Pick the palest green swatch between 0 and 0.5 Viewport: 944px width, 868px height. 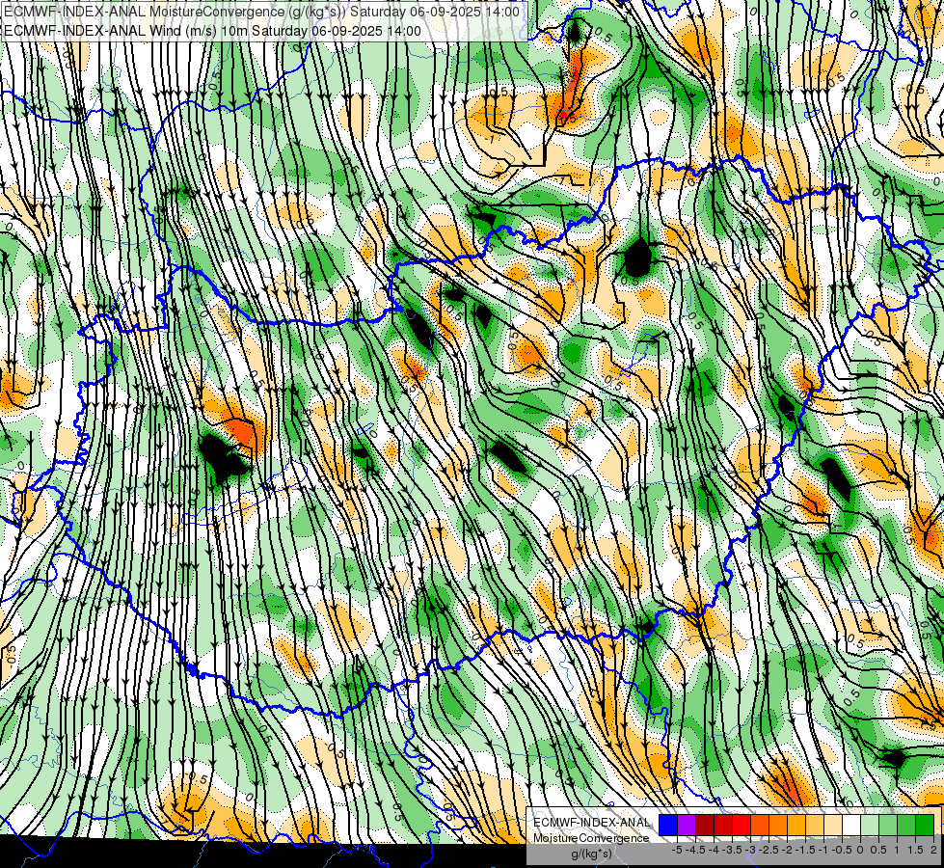point(870,826)
